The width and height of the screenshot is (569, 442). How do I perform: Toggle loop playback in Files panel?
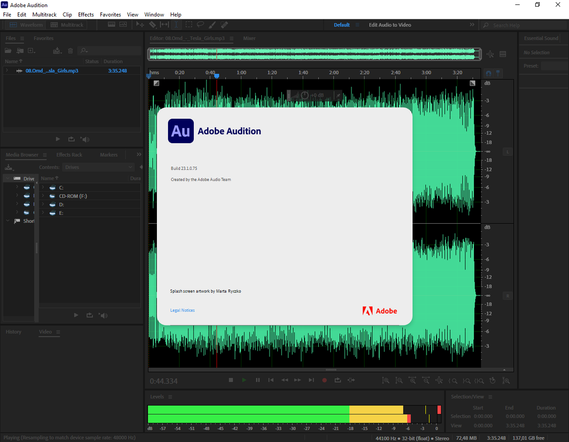[x=71, y=139]
